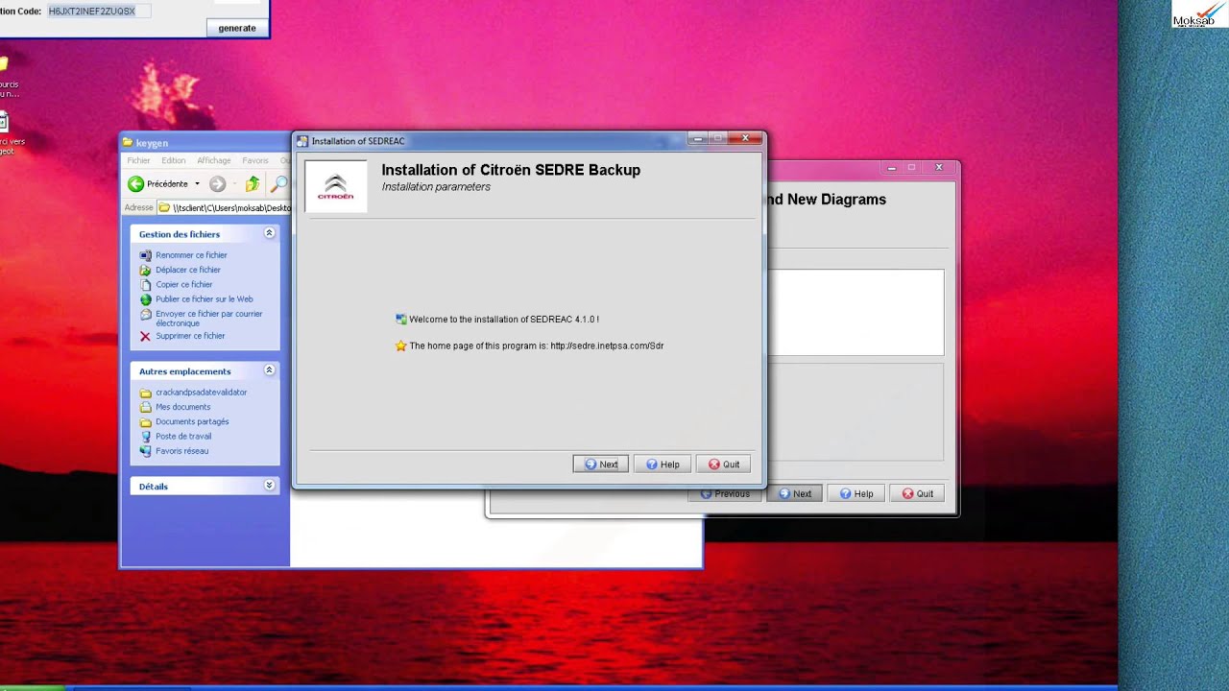This screenshot has height=691, width=1229.
Task: Click Renommer ce fichier link
Action: 191,255
